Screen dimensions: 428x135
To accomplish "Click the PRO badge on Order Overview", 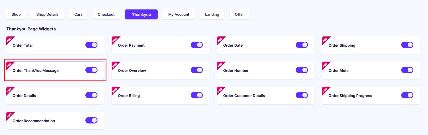I will [115, 65].
